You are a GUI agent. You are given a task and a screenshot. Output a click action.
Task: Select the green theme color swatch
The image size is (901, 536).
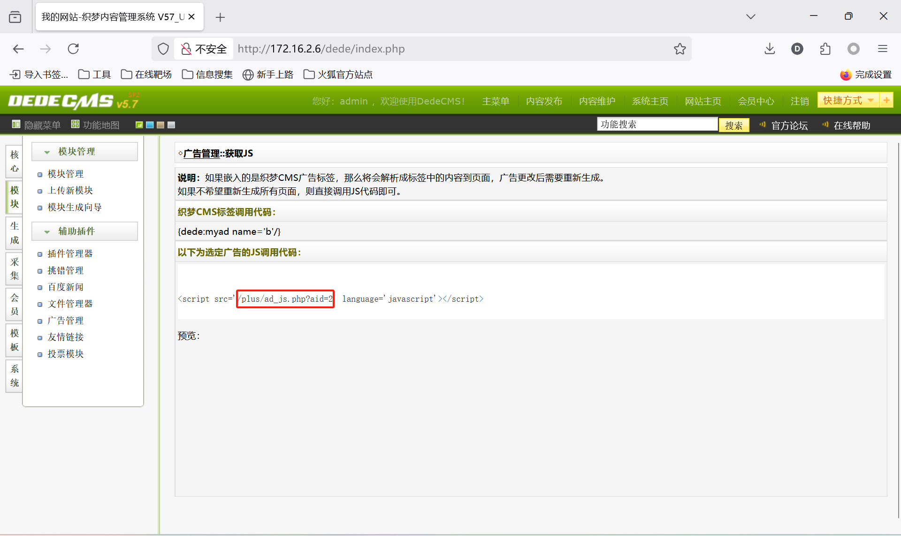tap(139, 125)
